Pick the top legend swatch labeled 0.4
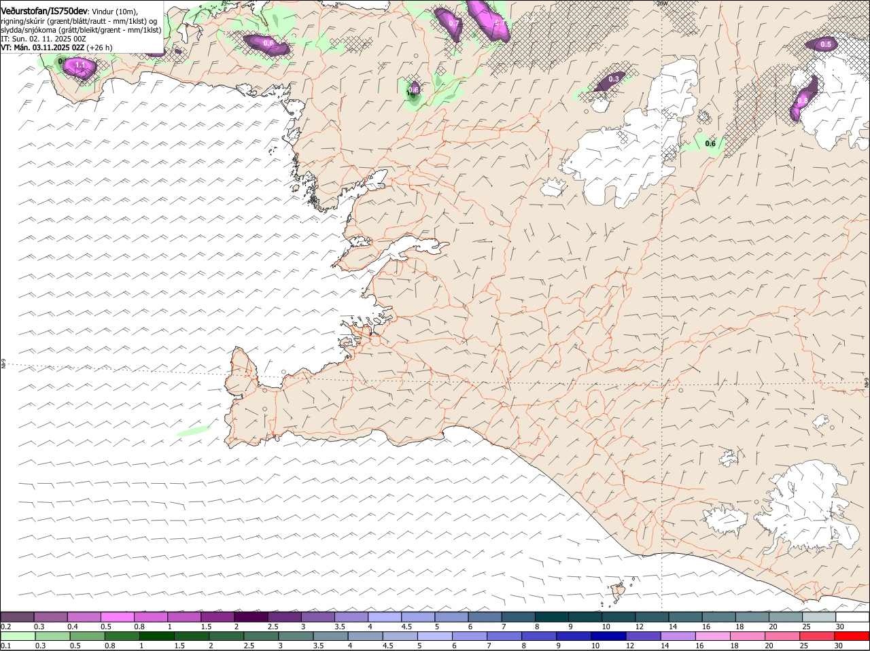The width and height of the screenshot is (870, 651). (x=84, y=616)
